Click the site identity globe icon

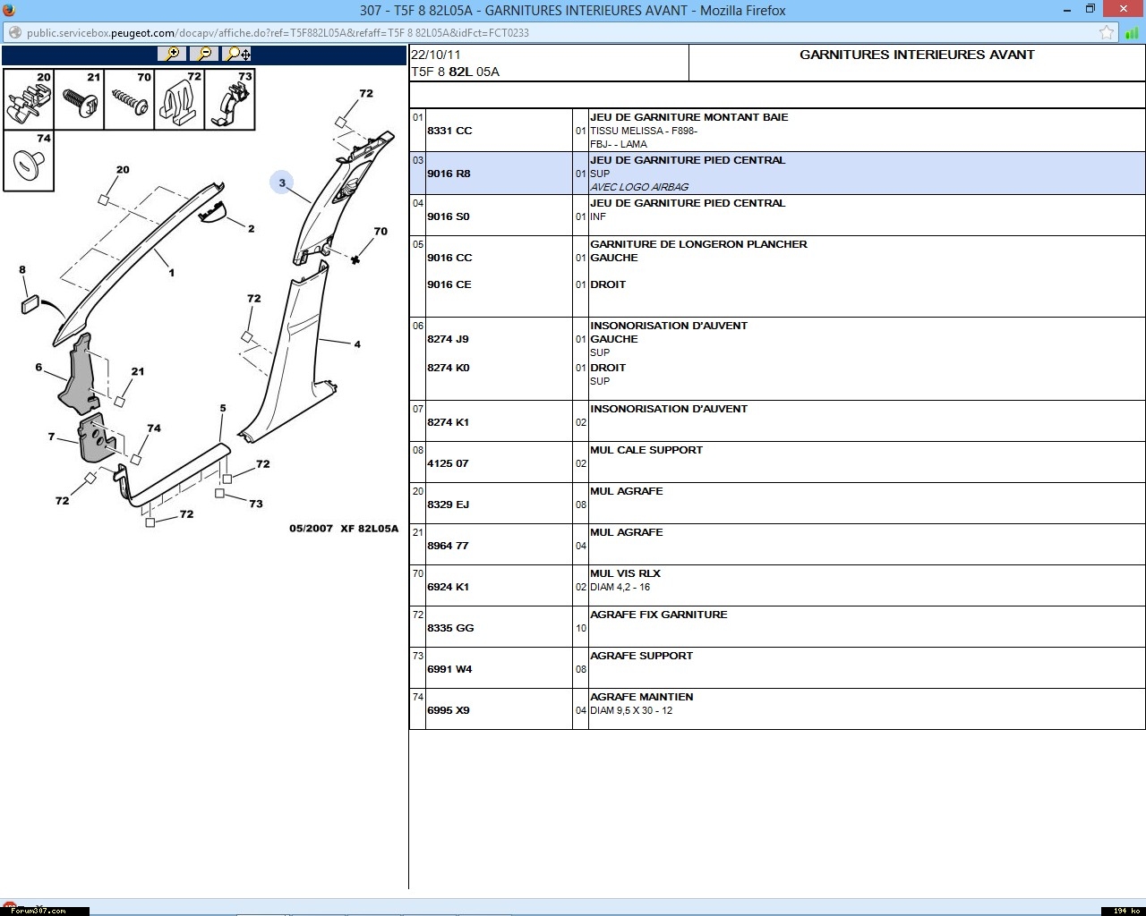click(x=14, y=33)
